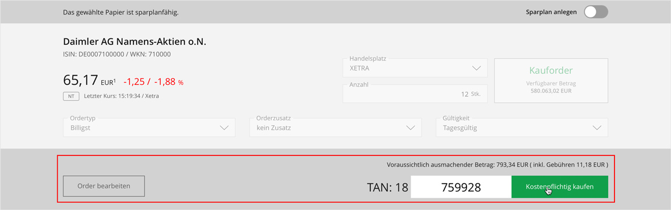671x210 pixels.
Task: Toggle the Sparplan anlegen switch
Action: point(596,12)
